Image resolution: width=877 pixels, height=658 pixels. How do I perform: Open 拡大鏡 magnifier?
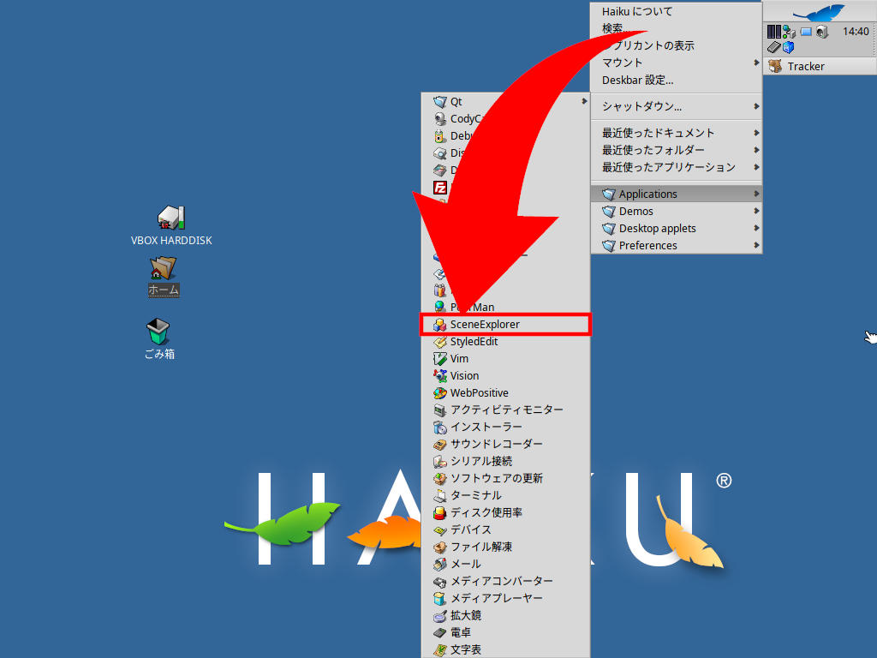pyautogui.click(x=505, y=615)
